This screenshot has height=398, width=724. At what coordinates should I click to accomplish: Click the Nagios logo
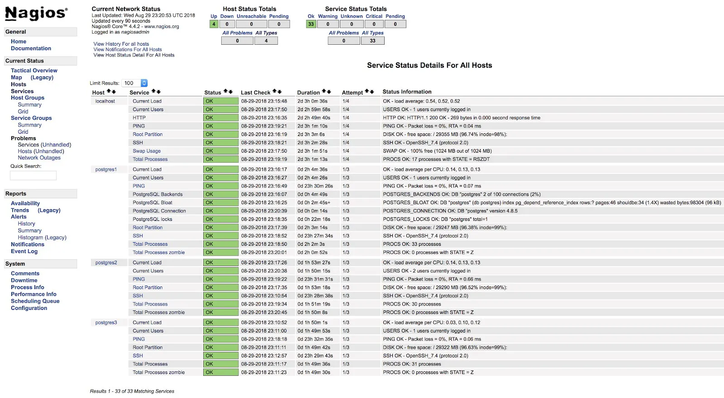point(36,14)
